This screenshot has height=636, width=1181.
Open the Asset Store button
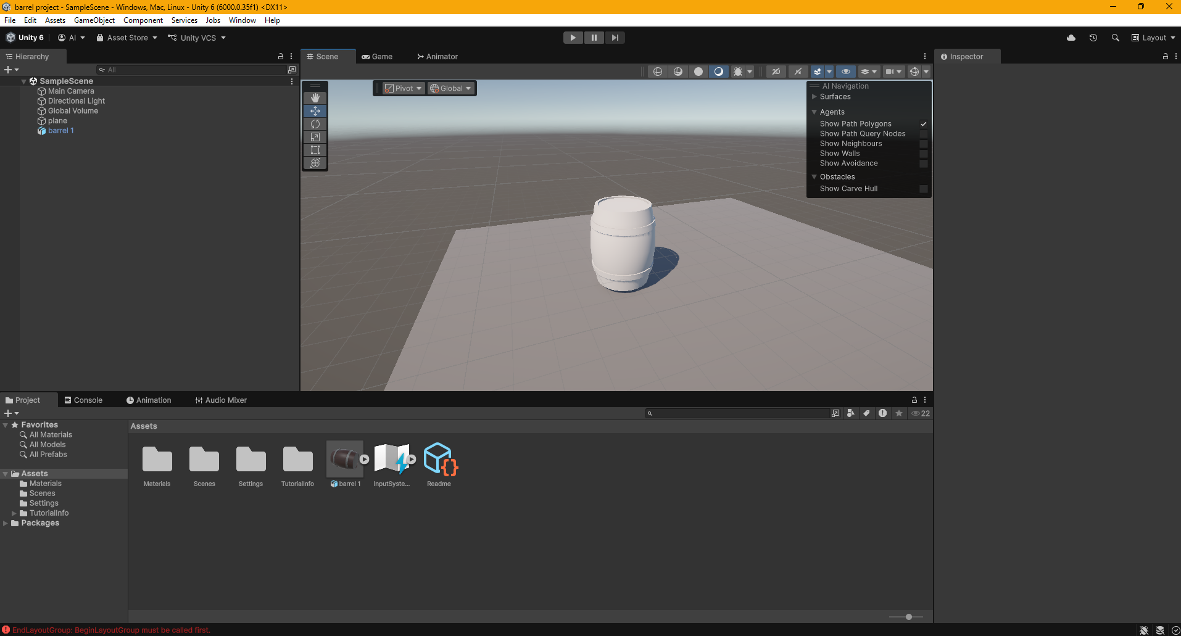[x=127, y=38]
